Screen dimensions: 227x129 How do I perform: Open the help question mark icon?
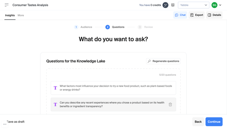click(173, 5)
